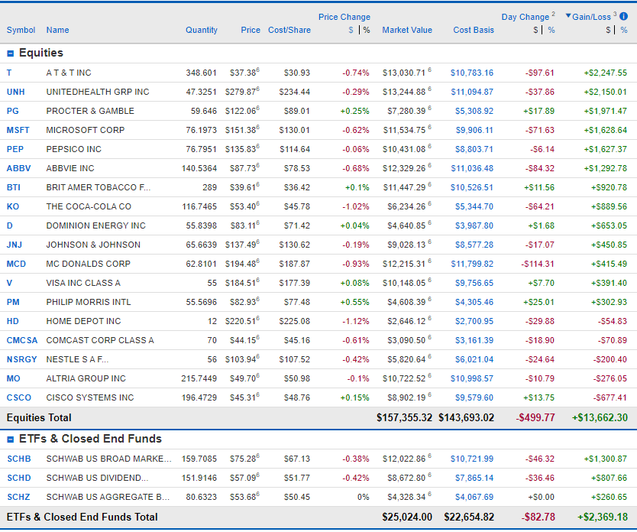The height and width of the screenshot is (532, 637).
Task: Sort by the Cost Basis column header
Action: tap(474, 30)
